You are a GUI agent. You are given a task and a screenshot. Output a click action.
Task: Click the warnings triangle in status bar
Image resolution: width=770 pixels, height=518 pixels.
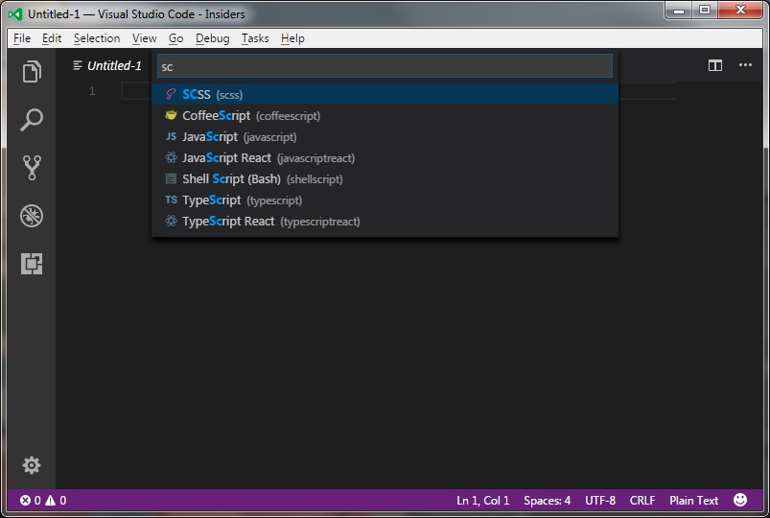(x=50, y=501)
